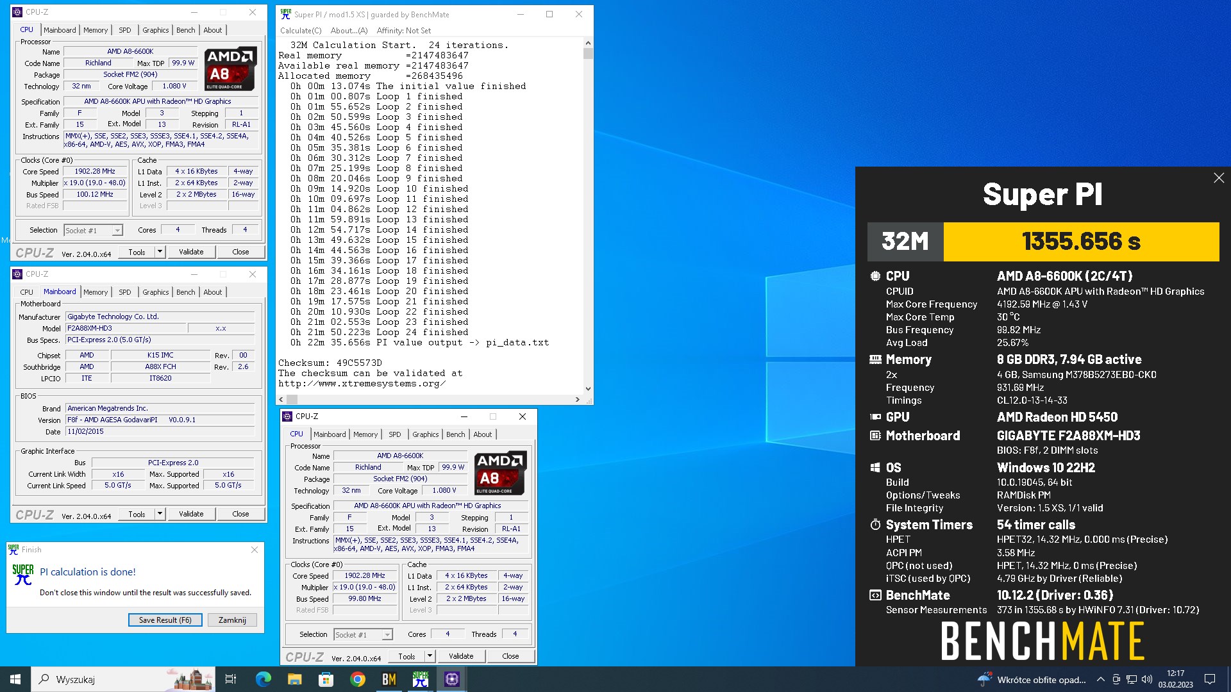Screen dimensions: 1231x692
Task: Expand Socket #1 dropdown in bottom CPU-Z
Action: click(x=387, y=635)
